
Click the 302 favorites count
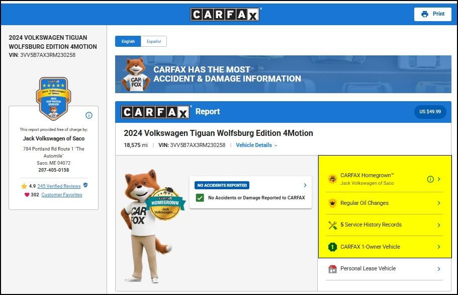pyautogui.click(x=35, y=195)
